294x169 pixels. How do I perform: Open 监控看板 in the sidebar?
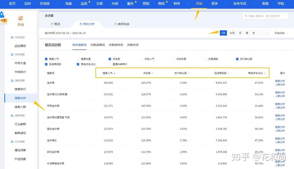[20, 46]
